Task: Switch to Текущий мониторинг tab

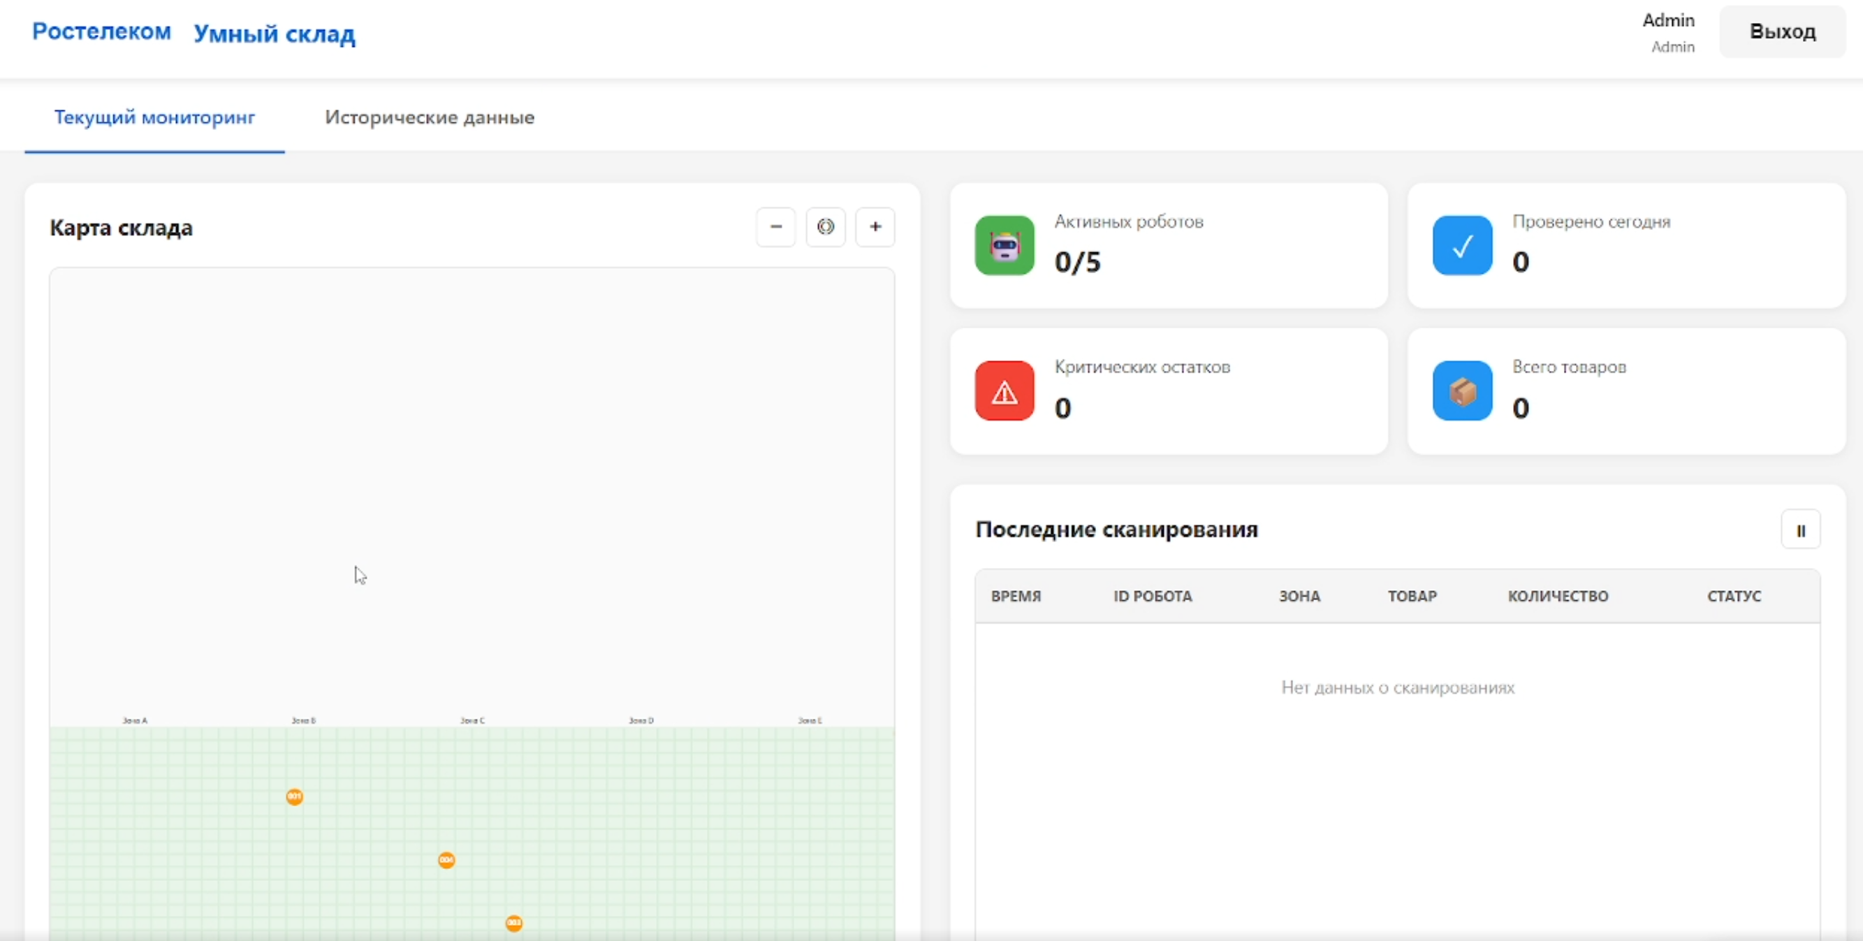Action: pyautogui.click(x=154, y=117)
